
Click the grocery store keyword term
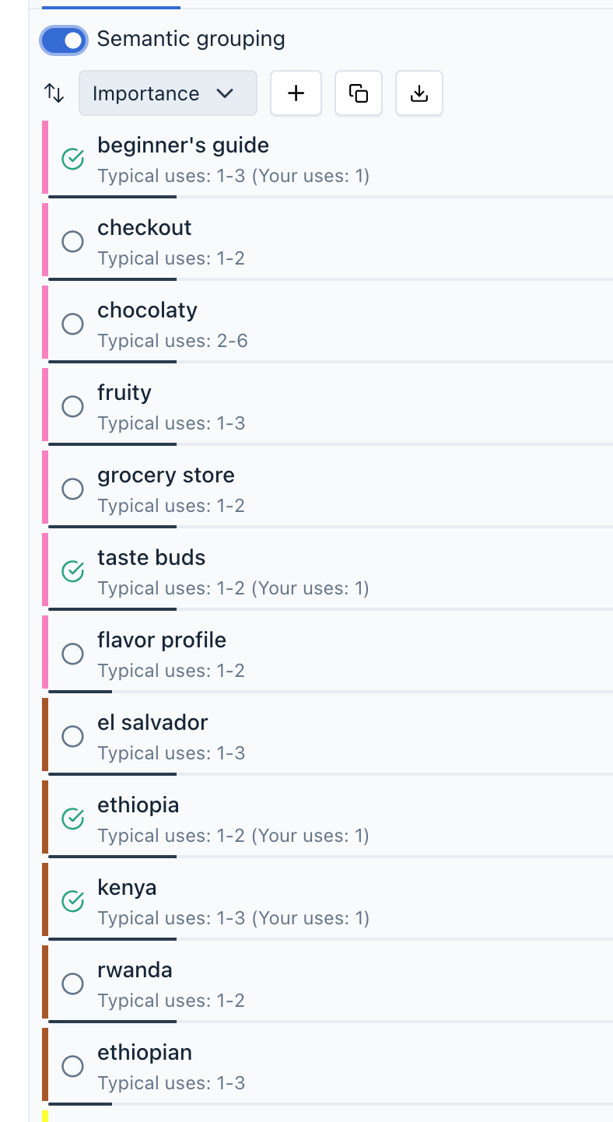tap(166, 475)
